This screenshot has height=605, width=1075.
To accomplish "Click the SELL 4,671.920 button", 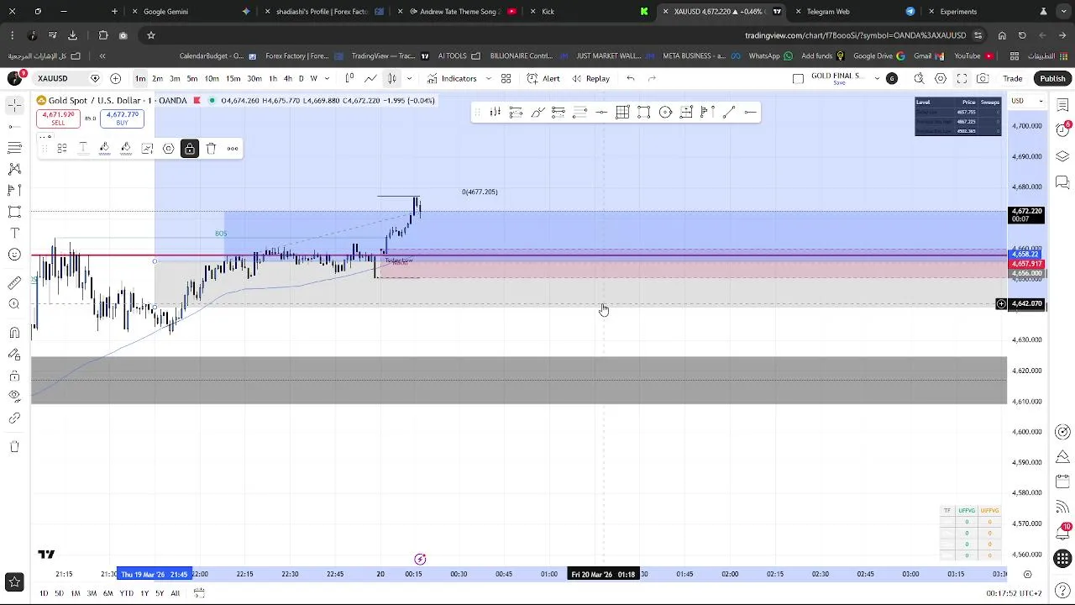I will click(58, 118).
